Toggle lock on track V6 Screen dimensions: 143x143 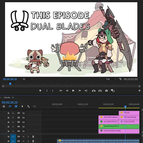point(8,113)
